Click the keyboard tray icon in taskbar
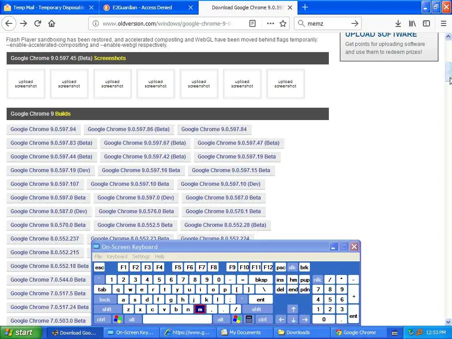Viewport: 452px width, 339px height. click(x=395, y=333)
